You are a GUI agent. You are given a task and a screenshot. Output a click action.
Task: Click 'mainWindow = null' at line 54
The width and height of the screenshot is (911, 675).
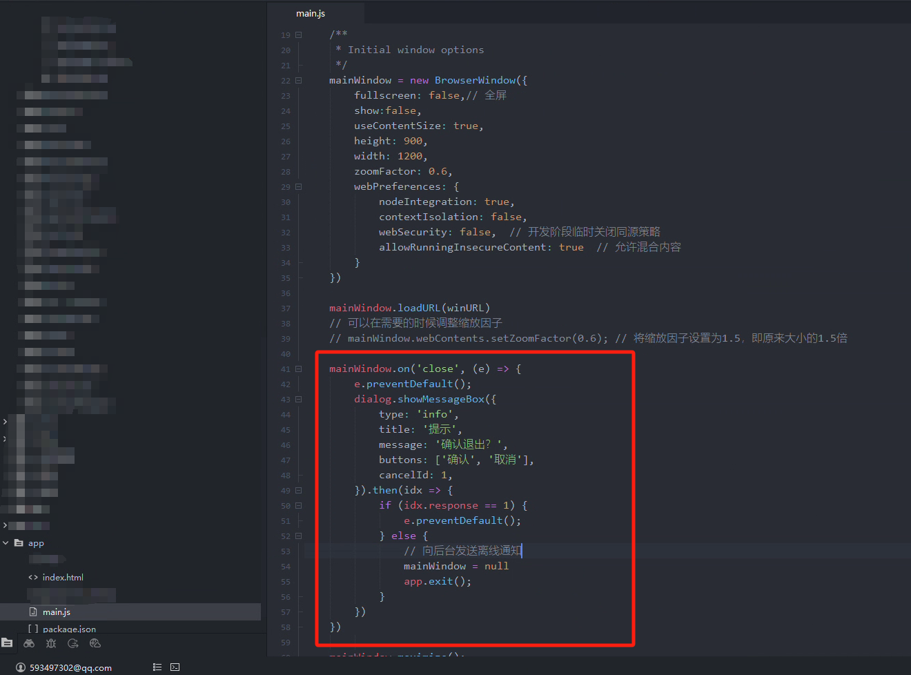pos(456,566)
